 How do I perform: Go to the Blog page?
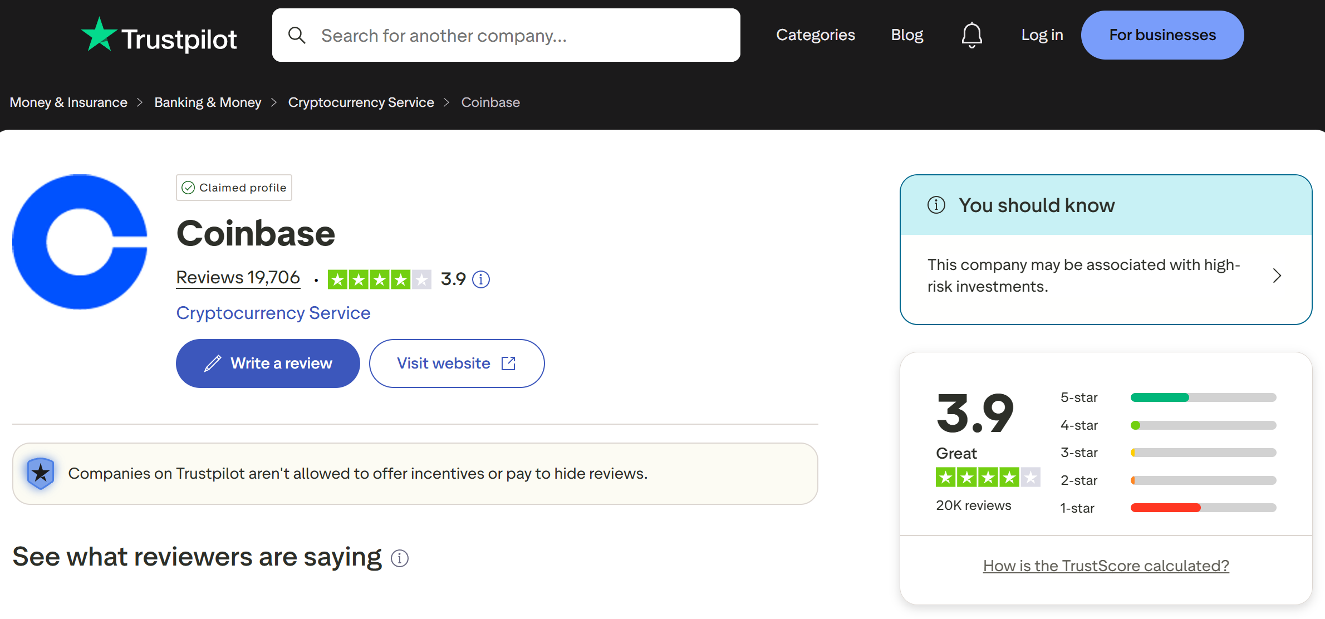[907, 35]
